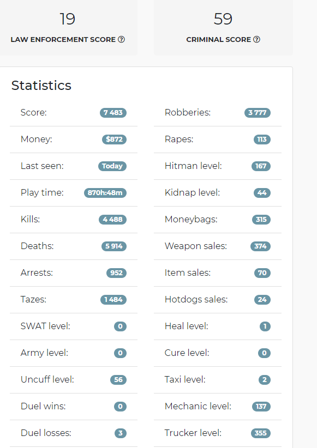Click the Law Enforcement Score number 19
Image resolution: width=317 pixels, height=448 pixels.
[x=68, y=19]
